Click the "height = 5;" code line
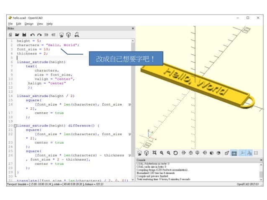 (29, 41)
